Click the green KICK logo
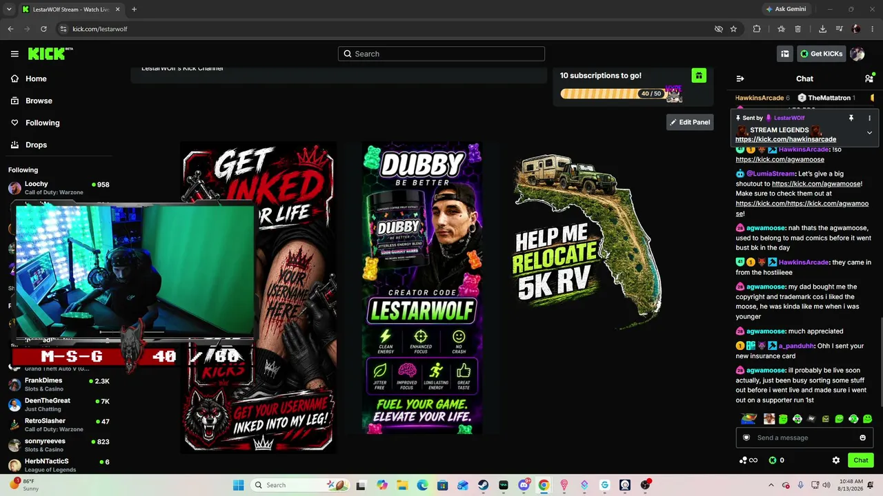This screenshot has width=883, height=496. click(x=50, y=54)
